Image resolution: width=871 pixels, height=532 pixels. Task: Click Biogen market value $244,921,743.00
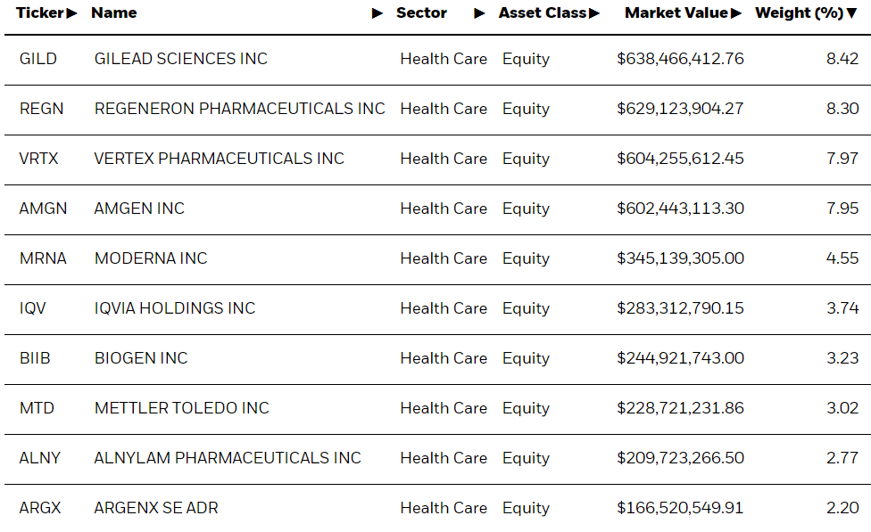680,358
